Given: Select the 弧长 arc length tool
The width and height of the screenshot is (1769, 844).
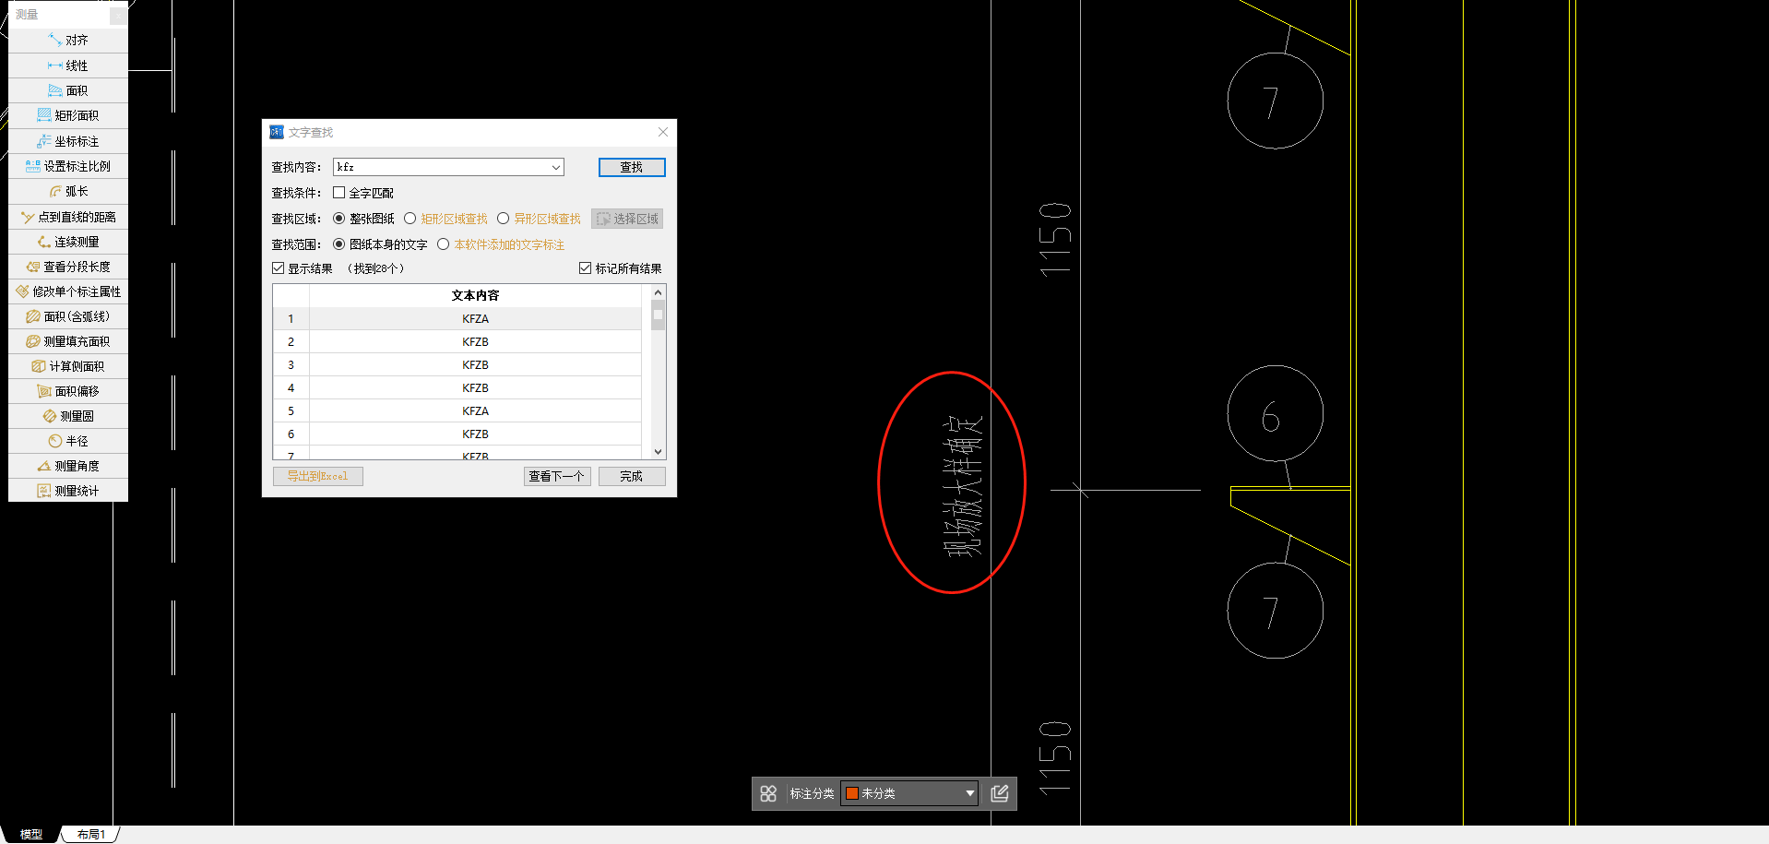Looking at the screenshot, I should pos(68,191).
